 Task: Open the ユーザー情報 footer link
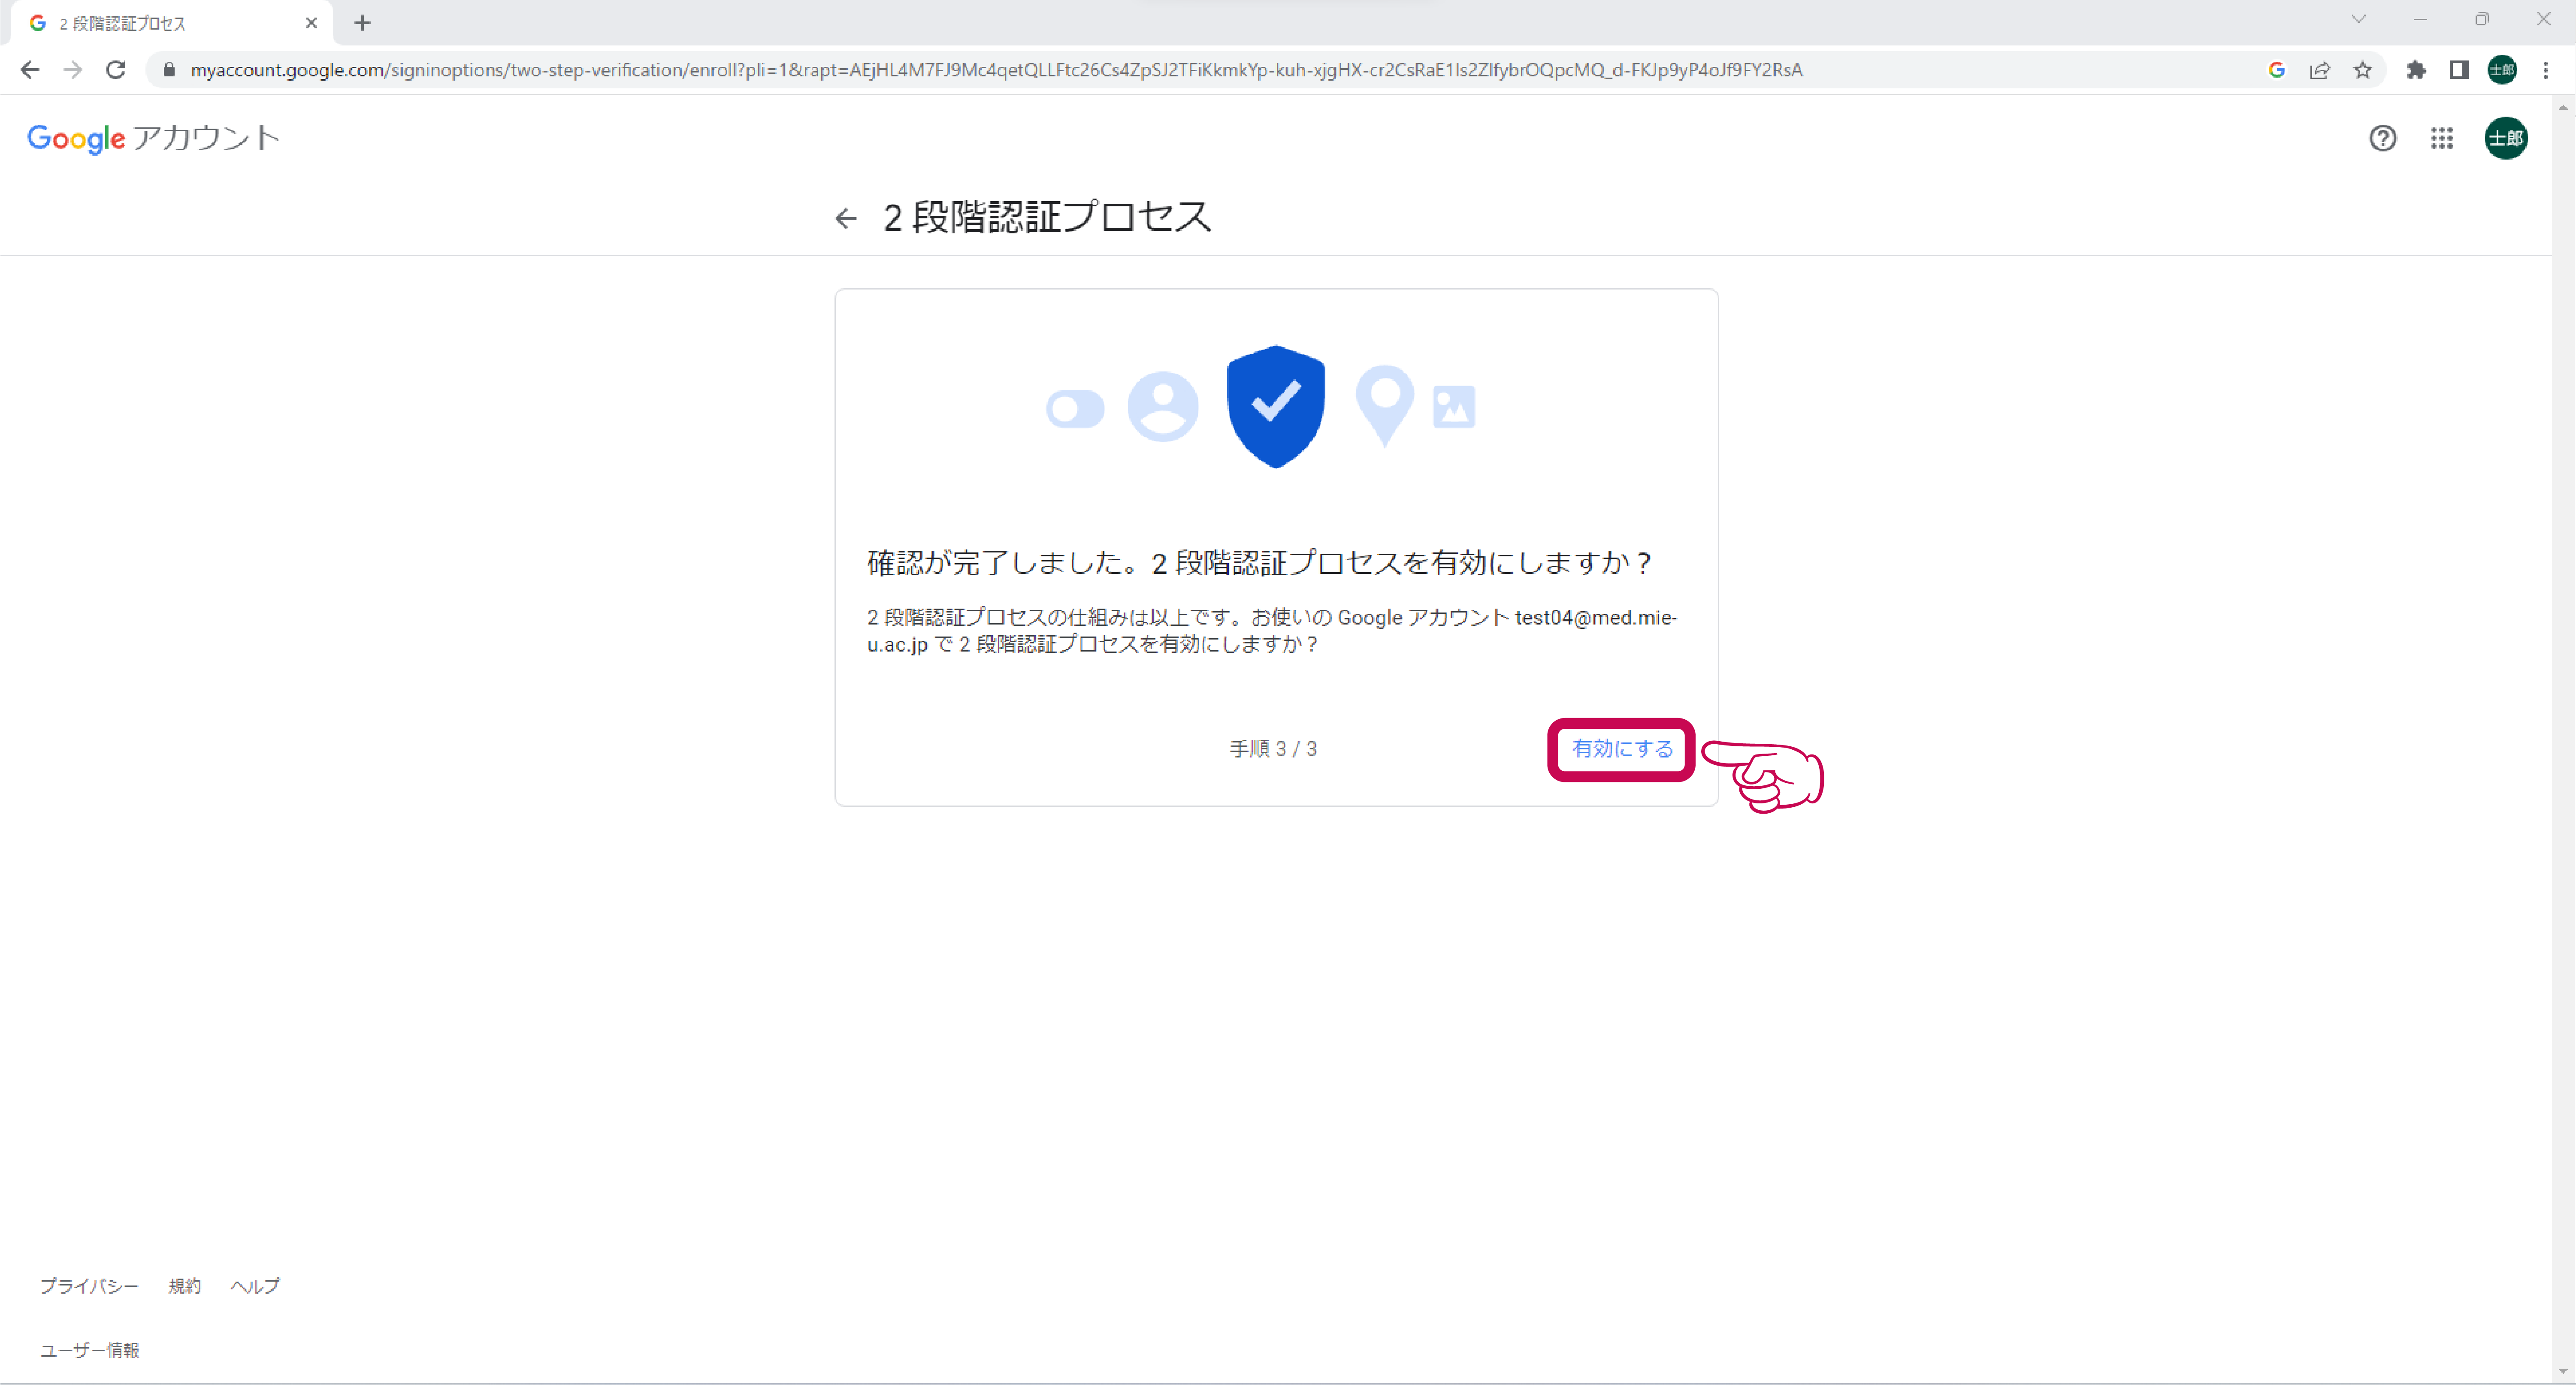point(90,1350)
